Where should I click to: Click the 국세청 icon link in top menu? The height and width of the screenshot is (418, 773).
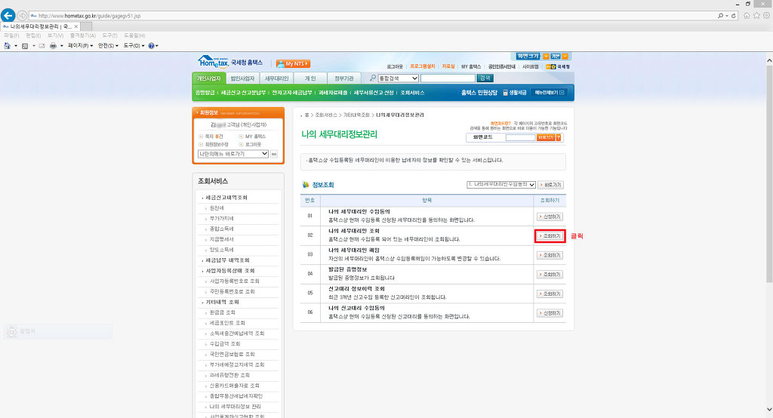click(x=558, y=66)
